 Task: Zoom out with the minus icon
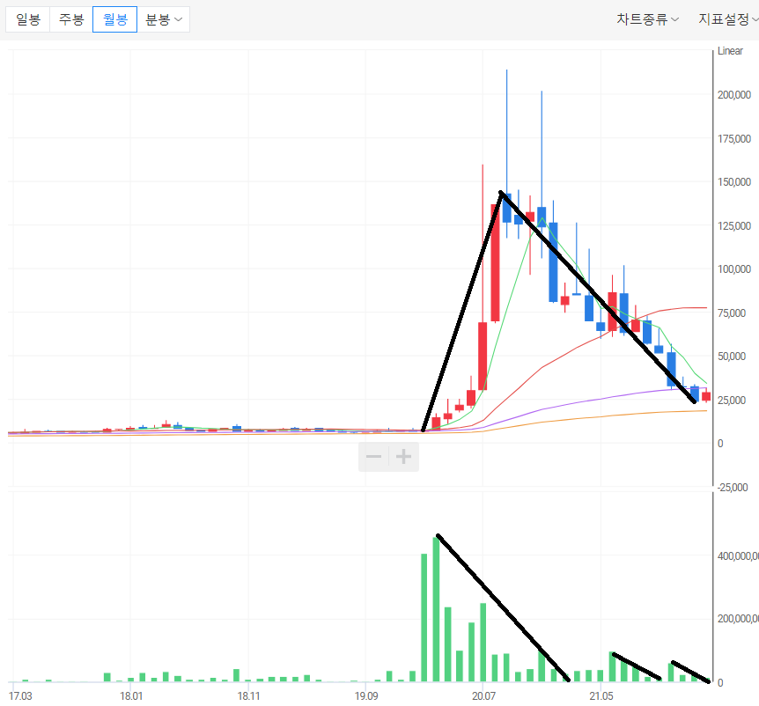[x=373, y=456]
